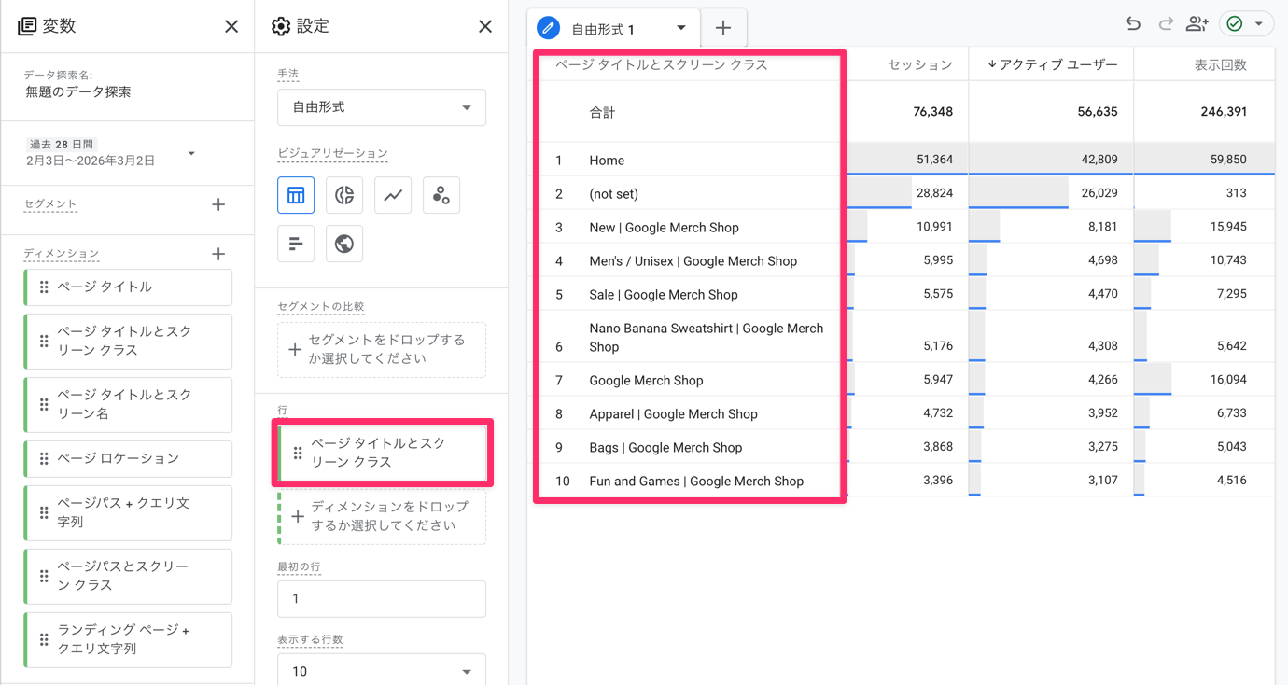1288x685 pixels.
Task: Select the table visualization icon
Action: [x=296, y=195]
